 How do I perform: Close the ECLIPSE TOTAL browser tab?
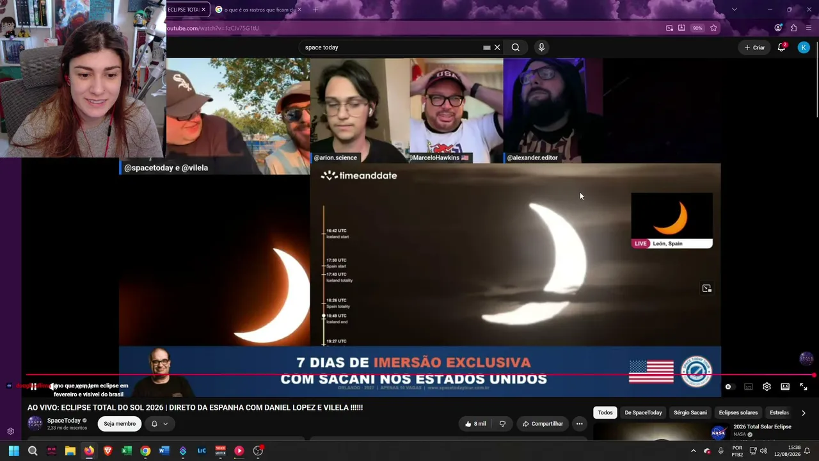203,10
